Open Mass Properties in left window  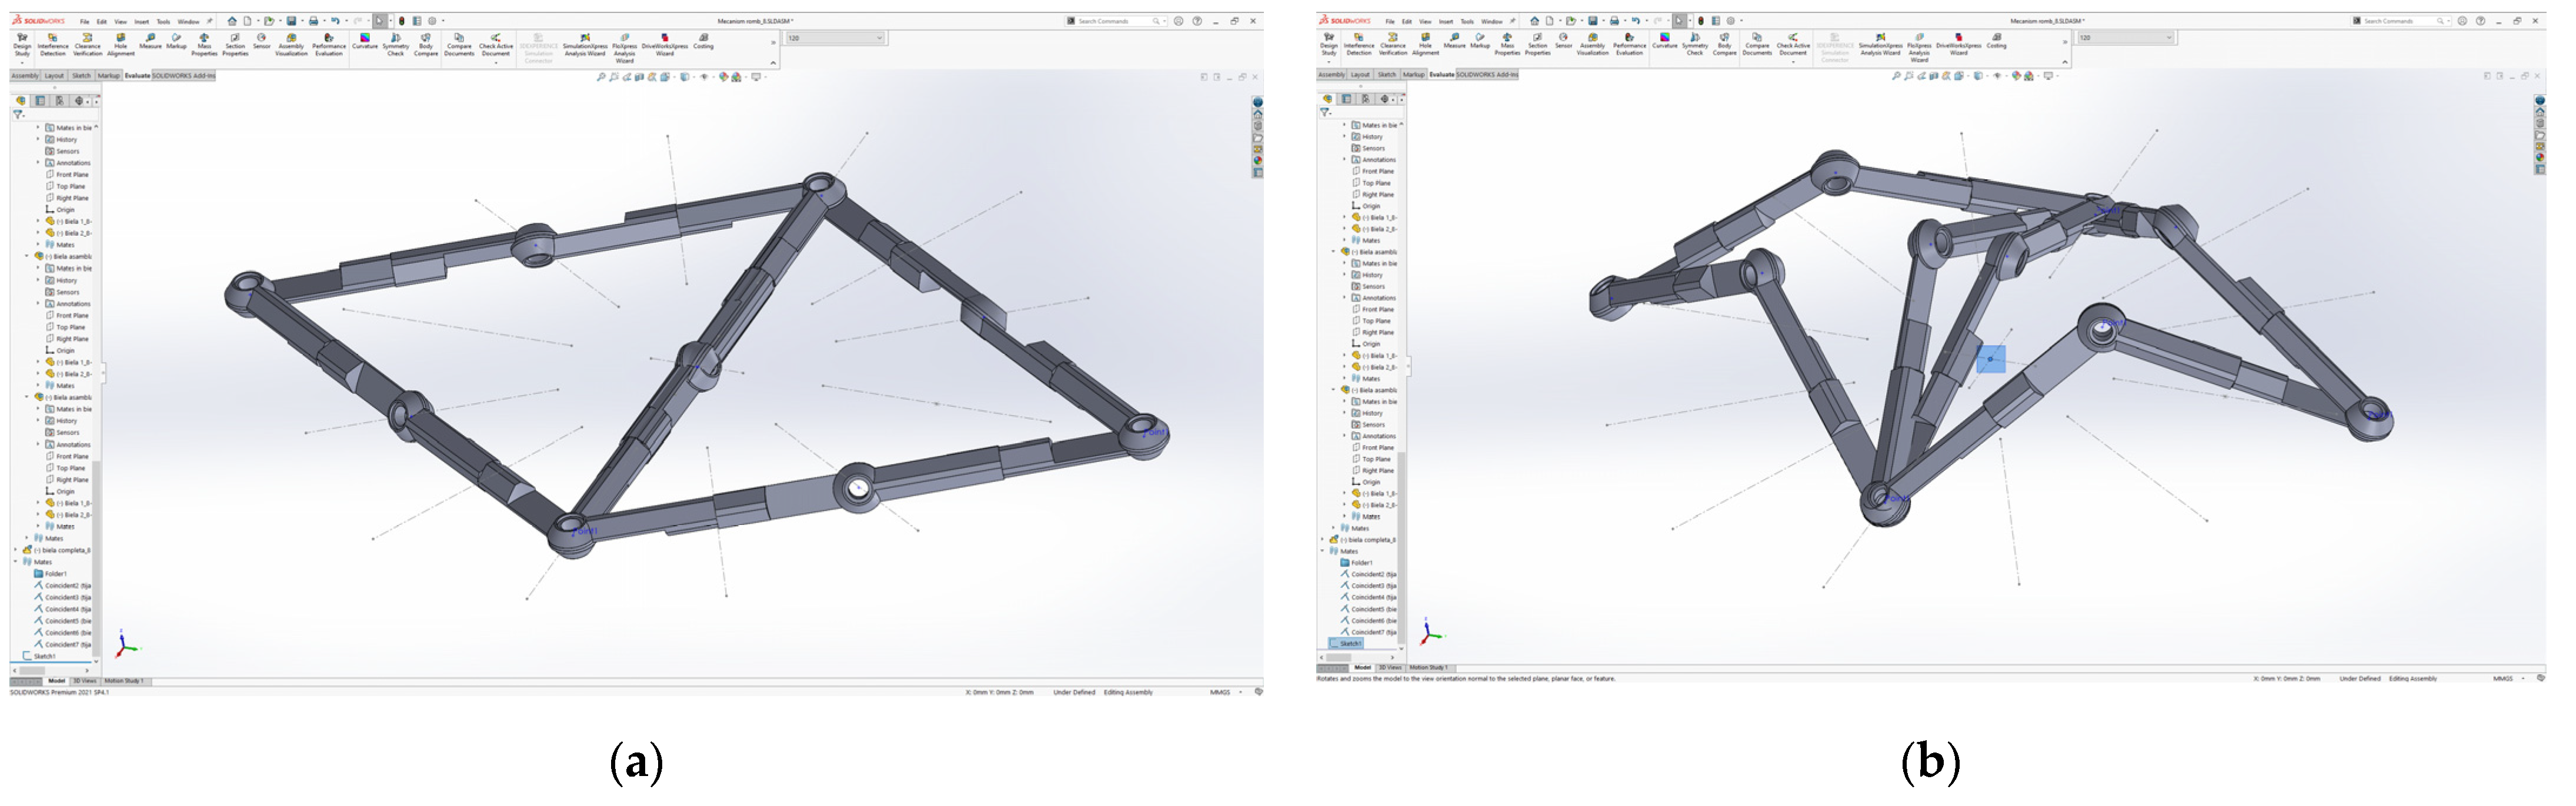pyautogui.click(x=204, y=42)
